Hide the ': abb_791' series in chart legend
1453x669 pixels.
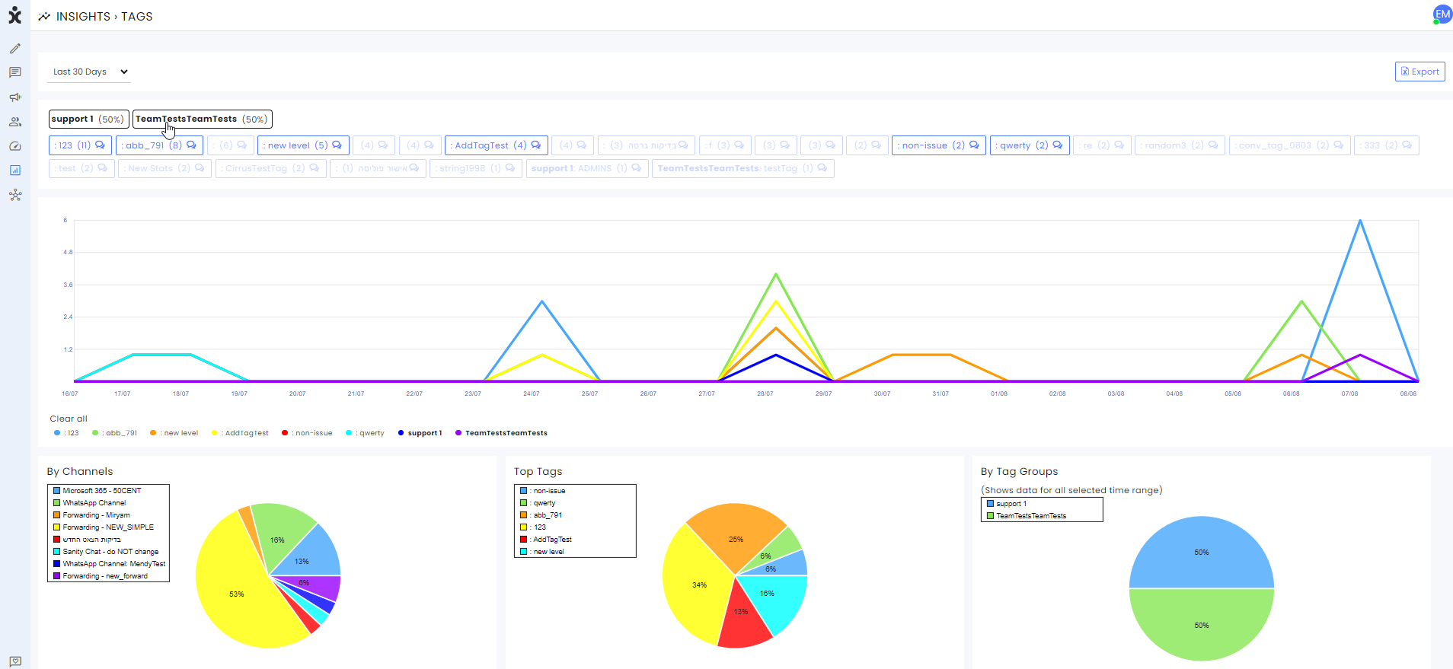click(114, 433)
